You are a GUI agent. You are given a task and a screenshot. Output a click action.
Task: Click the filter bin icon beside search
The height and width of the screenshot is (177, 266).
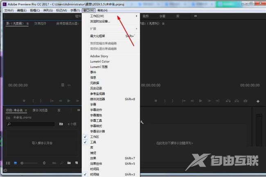pyautogui.click(x=61, y=124)
